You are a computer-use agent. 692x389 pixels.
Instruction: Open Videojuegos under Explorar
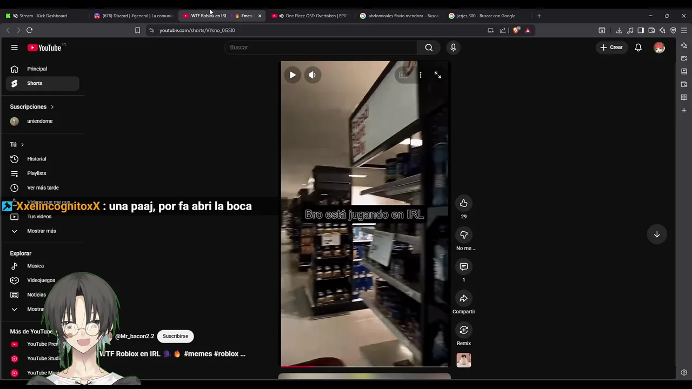pyautogui.click(x=42, y=280)
